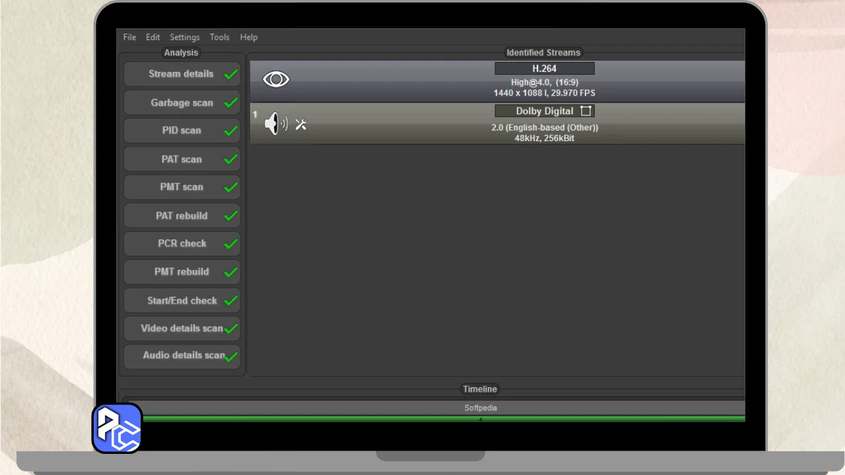Select the PAT scan button

(182, 159)
